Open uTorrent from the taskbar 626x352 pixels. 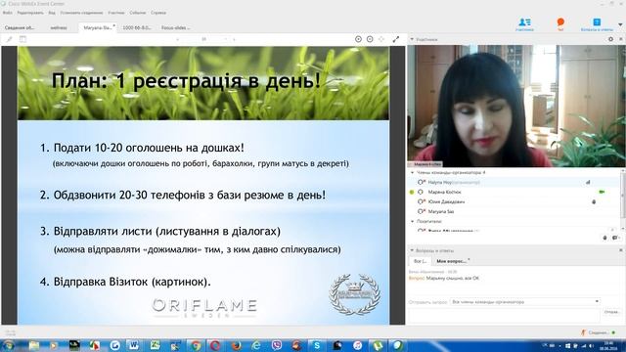tap(379, 345)
